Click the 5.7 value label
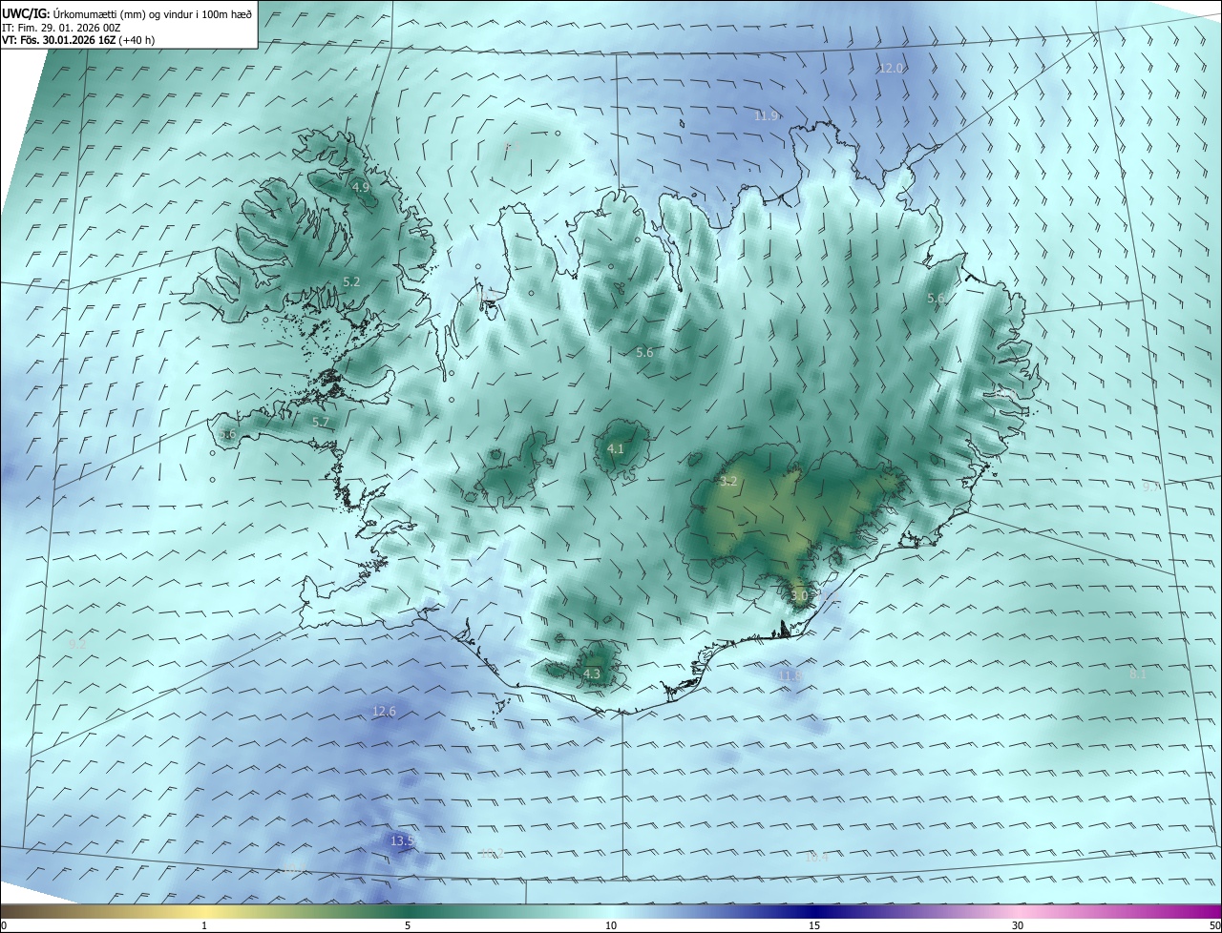 point(321,421)
